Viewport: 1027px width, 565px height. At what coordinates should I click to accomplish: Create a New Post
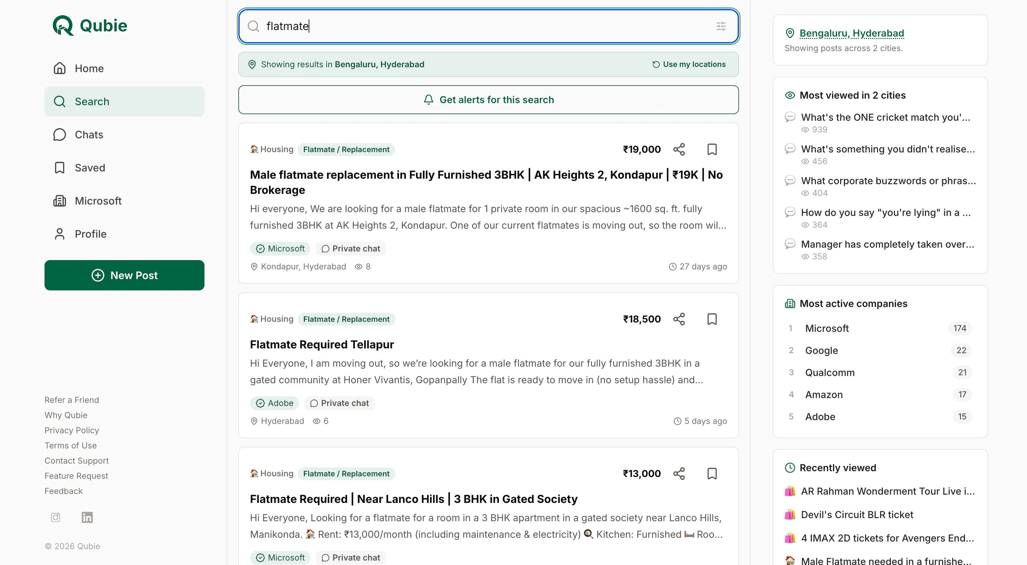tap(124, 275)
